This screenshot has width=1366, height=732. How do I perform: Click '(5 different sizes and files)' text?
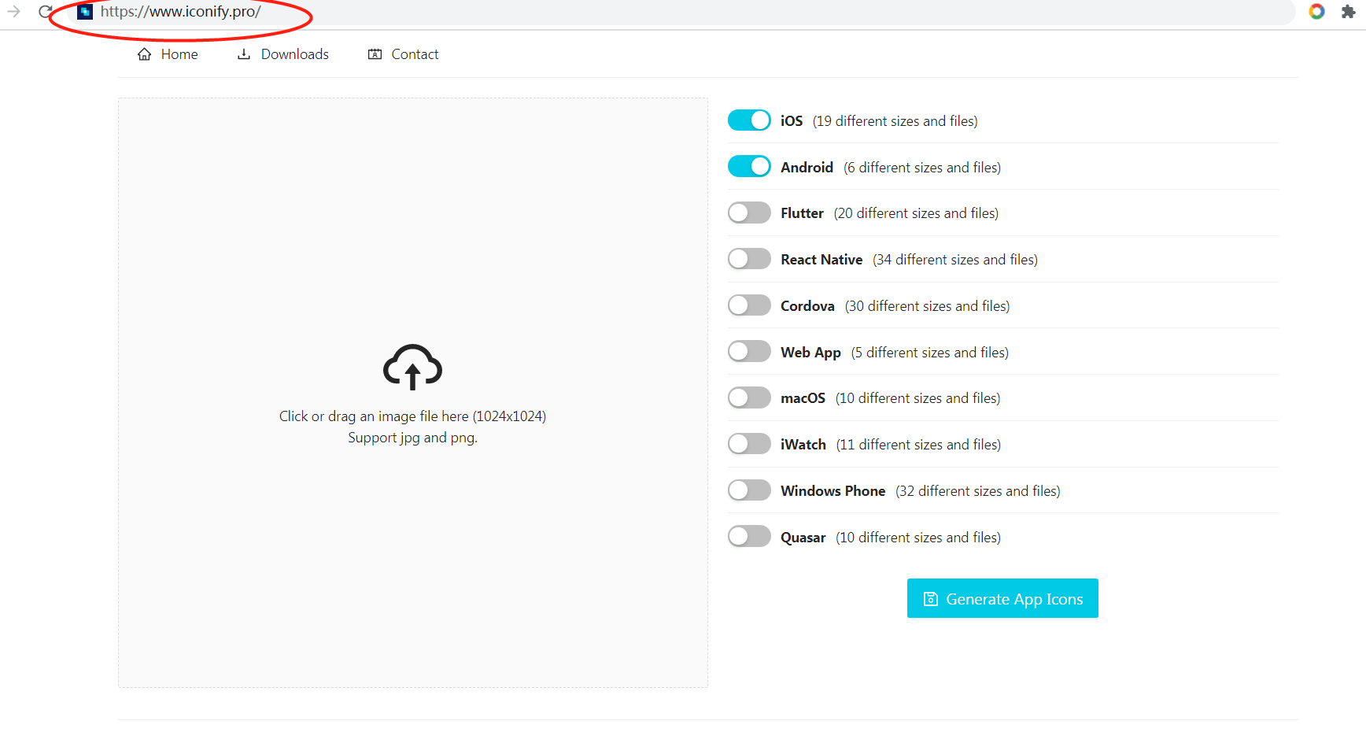coord(930,353)
